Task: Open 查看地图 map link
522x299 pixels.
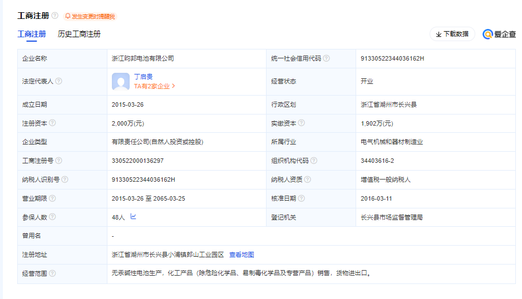Action: (242, 255)
